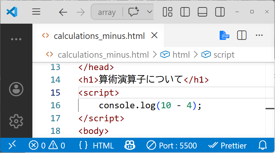Close the calculations_minus.html tab
275x153 pixels.
click(x=154, y=36)
